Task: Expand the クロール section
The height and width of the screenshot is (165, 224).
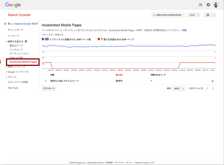Action: coord(6,77)
